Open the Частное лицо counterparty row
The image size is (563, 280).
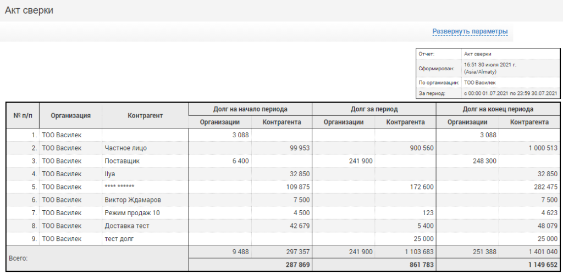tap(126, 148)
